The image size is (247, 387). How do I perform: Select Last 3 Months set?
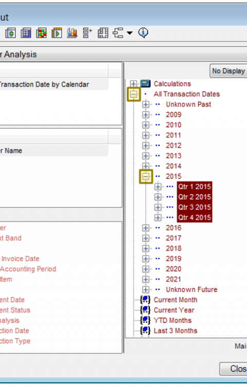tap(175, 331)
